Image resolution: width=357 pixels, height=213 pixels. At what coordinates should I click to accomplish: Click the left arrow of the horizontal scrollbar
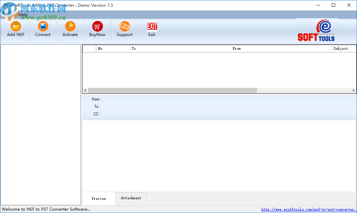[85, 90]
